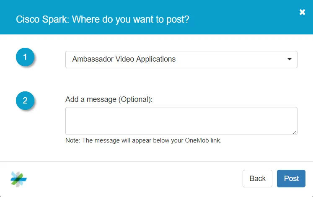Click the step 2 circle badge
313x197 pixels.
point(25,101)
